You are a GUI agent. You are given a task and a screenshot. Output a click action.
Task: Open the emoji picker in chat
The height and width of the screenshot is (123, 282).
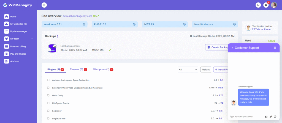point(275,116)
